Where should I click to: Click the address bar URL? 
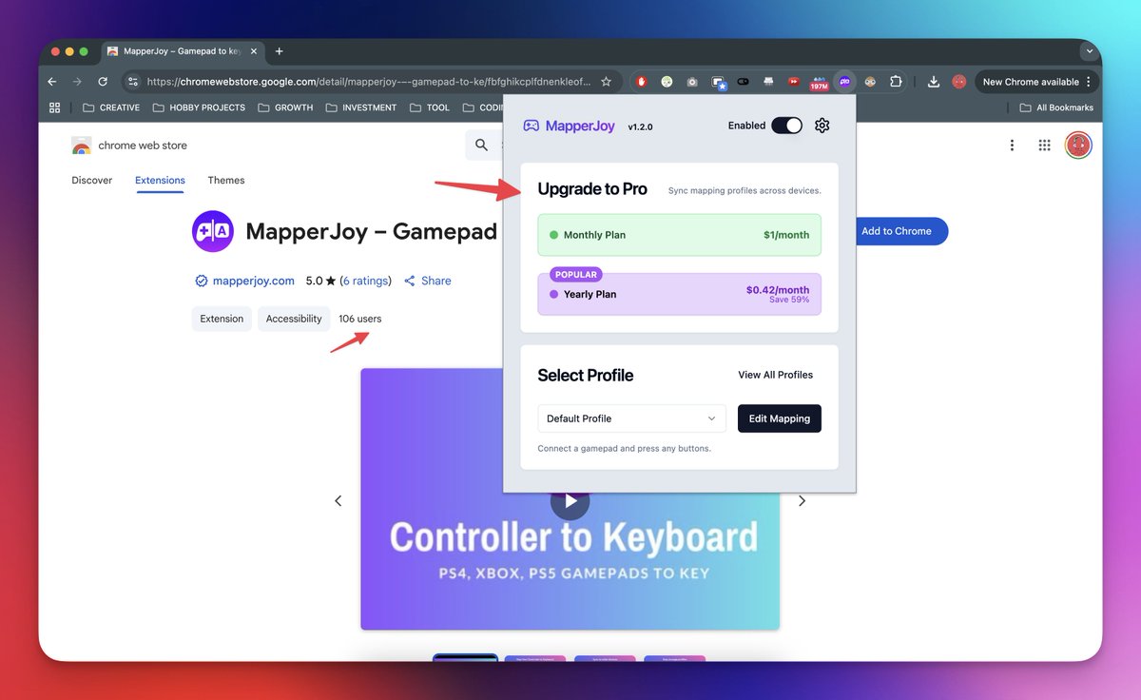pos(369,82)
